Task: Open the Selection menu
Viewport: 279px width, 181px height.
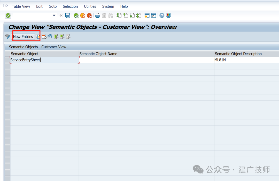Action: pos(70,6)
